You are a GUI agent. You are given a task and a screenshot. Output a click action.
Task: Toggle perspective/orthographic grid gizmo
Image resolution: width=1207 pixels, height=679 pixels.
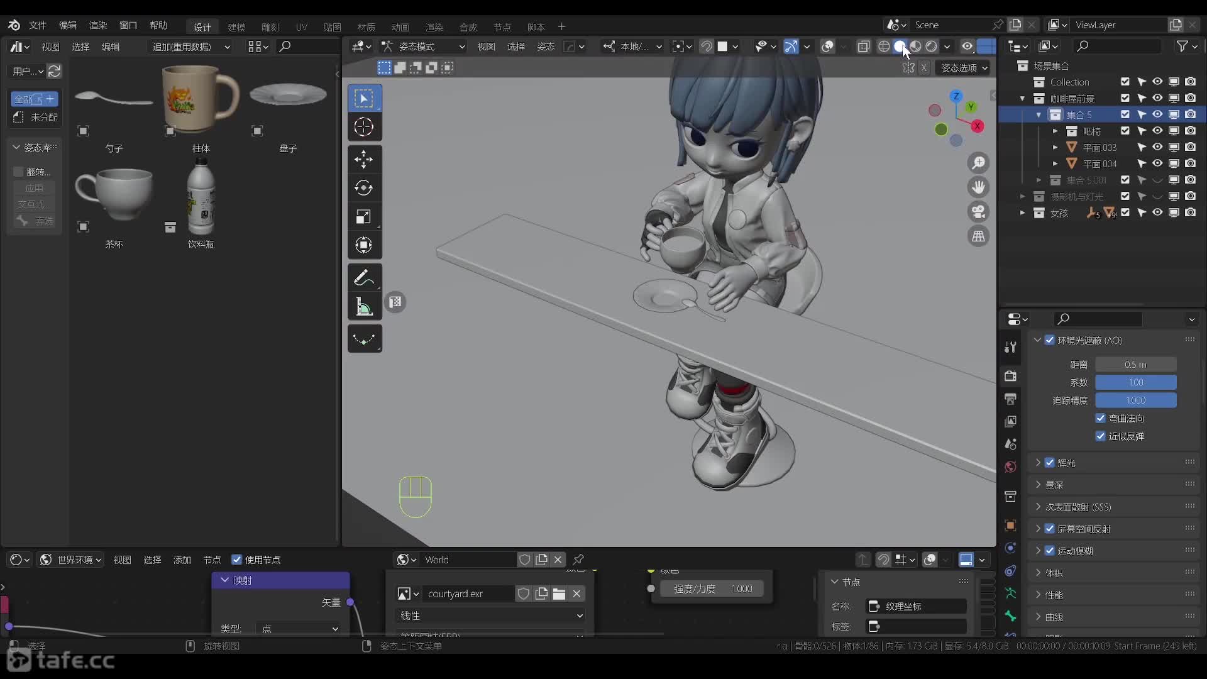tap(979, 236)
